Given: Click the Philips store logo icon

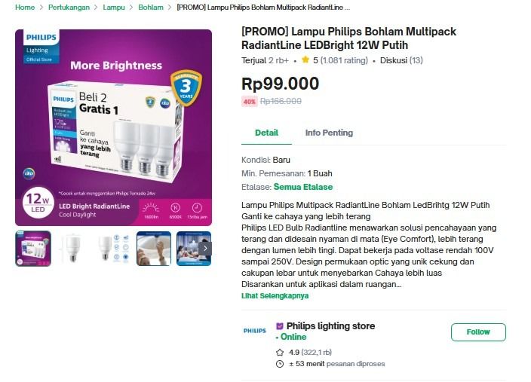Looking at the screenshot, I should tap(254, 331).
